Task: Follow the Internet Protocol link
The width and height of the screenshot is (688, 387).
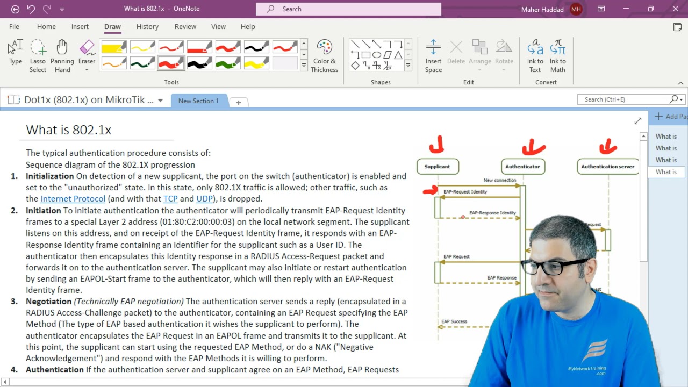Action: 73,199
